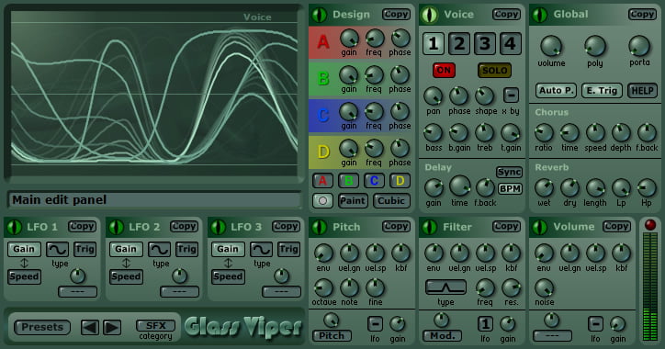Click LFO 1 gain-speed swap arrows
This screenshot has width=665, height=349.
tap(24, 263)
